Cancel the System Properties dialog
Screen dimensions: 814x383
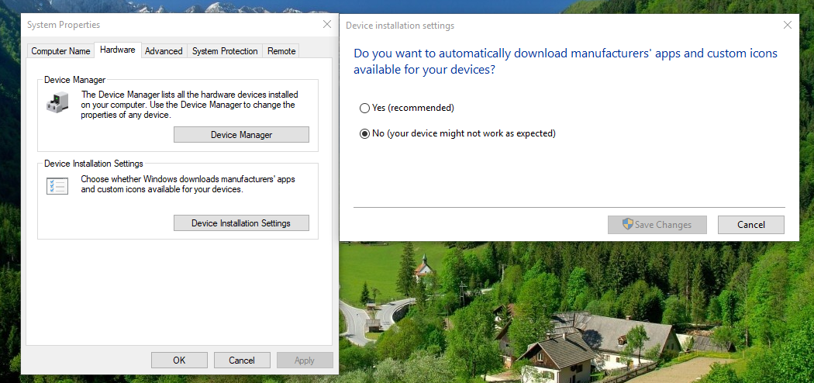tap(242, 360)
